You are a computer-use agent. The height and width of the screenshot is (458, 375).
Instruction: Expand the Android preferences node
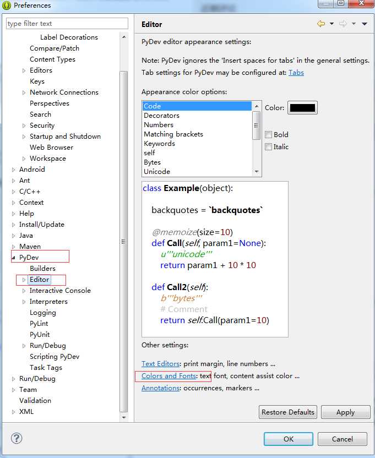(13, 170)
